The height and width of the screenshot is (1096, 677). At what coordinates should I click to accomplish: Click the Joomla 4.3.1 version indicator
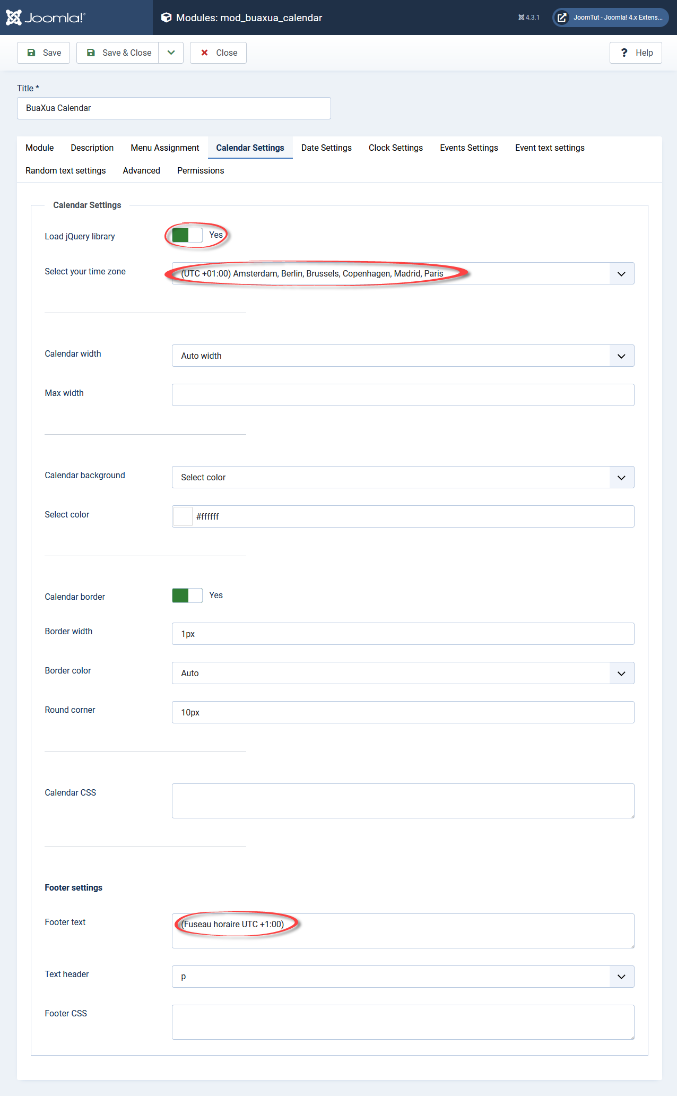tap(528, 18)
